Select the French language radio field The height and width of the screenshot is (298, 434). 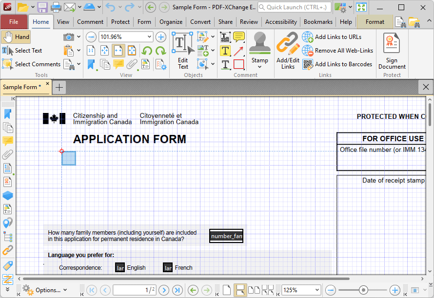(168, 268)
